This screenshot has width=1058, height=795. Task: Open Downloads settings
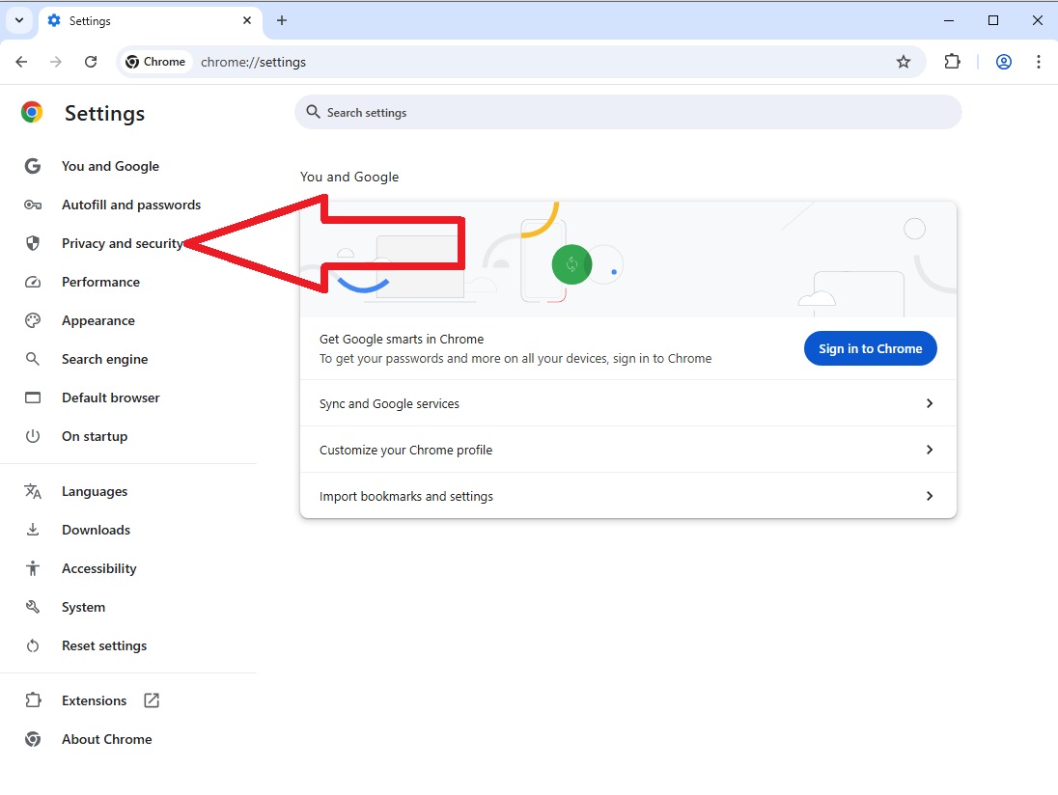pos(96,530)
